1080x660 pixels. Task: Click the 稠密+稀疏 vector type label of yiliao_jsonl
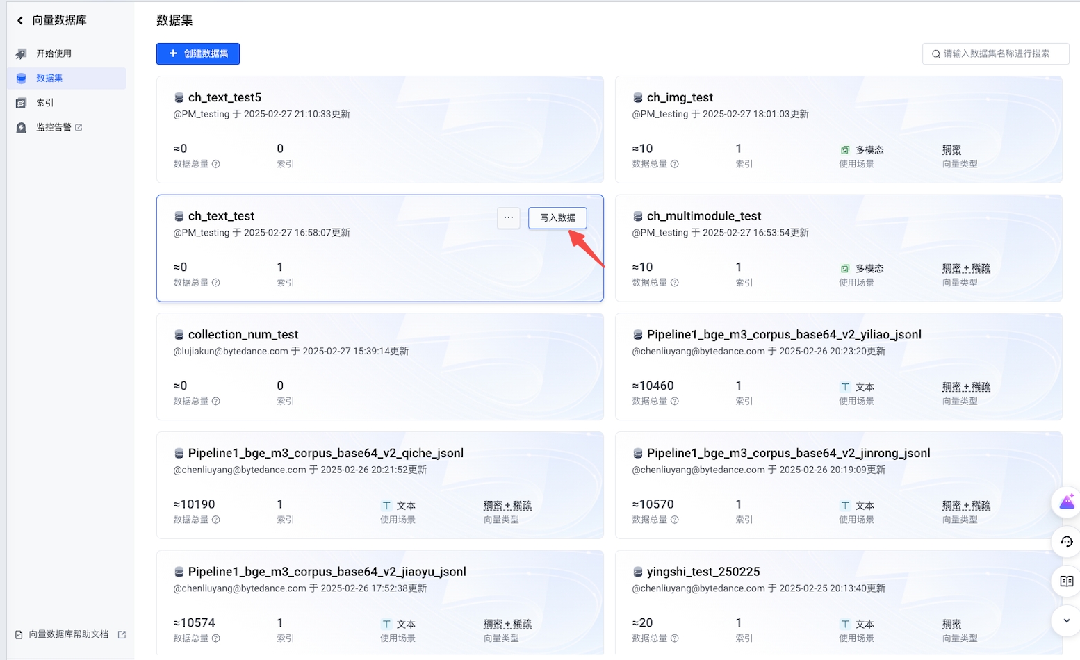point(966,387)
